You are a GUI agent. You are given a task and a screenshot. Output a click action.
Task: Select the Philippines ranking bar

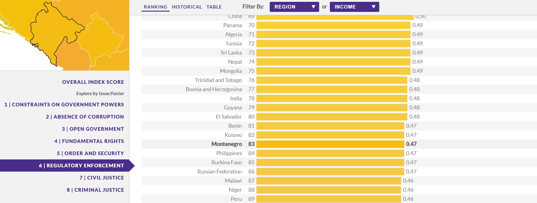[330, 153]
